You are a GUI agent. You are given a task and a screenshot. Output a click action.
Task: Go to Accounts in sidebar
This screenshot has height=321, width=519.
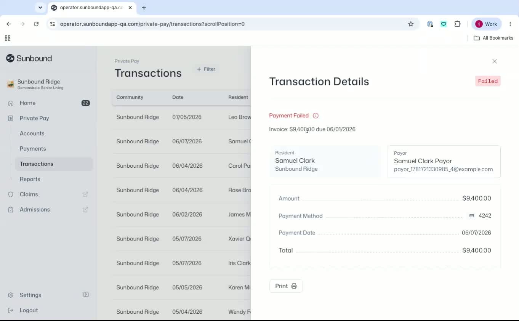point(32,133)
